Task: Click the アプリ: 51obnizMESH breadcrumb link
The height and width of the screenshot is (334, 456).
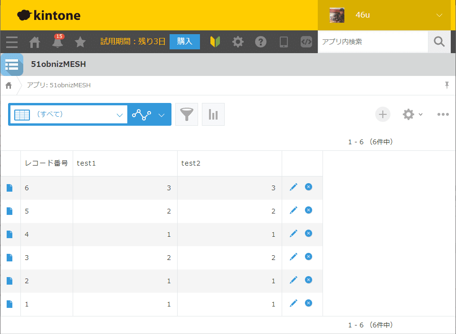Action: click(59, 85)
